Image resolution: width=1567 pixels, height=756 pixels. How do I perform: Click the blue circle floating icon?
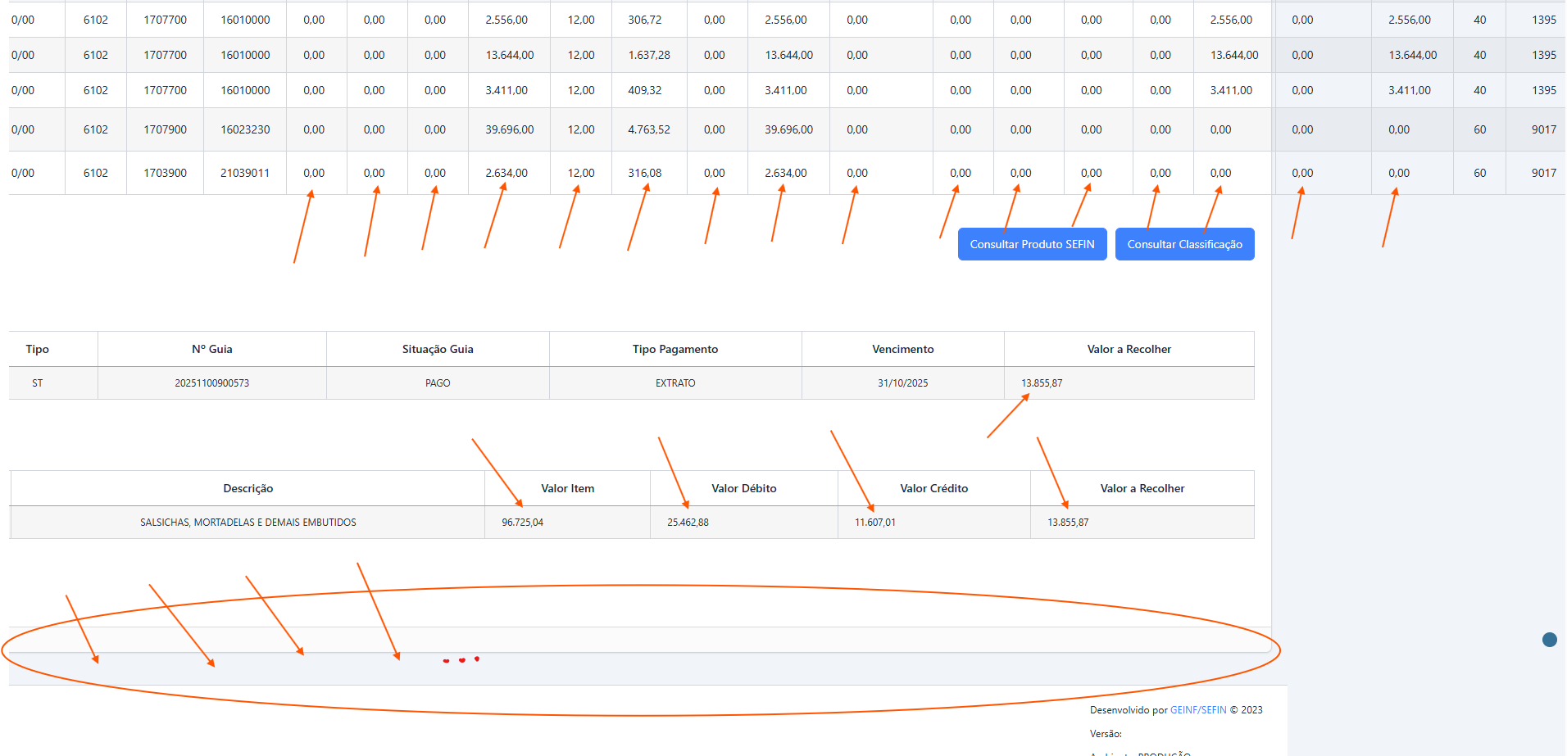[1549, 640]
